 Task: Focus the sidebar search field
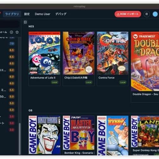[10, 24]
